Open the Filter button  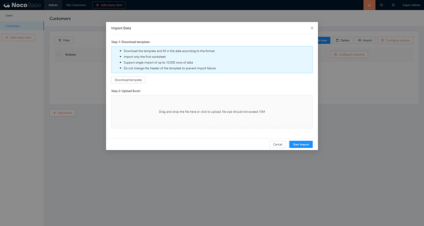pyautogui.click(x=64, y=40)
